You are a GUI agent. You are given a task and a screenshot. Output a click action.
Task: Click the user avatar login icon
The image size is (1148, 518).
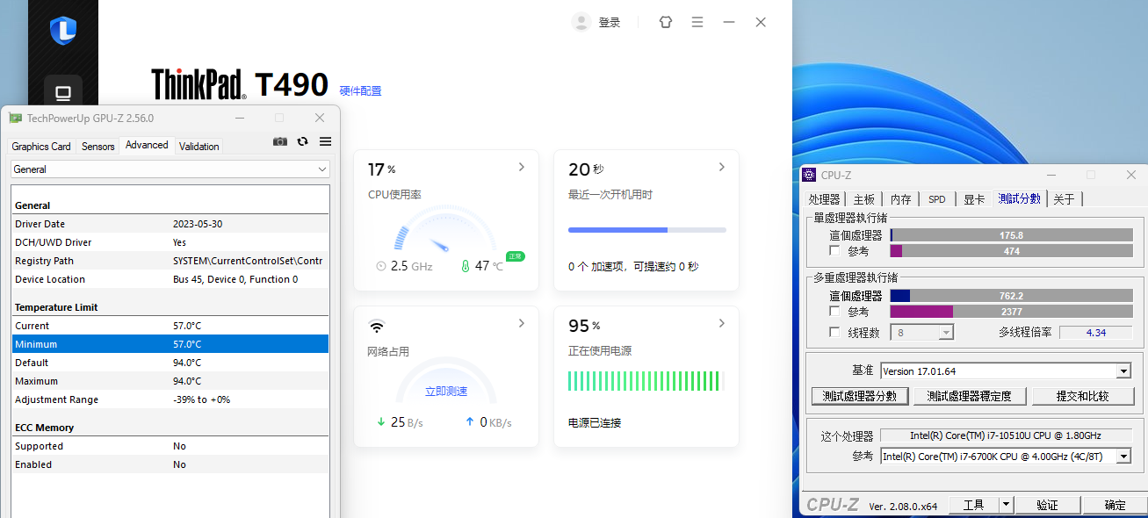tap(581, 22)
